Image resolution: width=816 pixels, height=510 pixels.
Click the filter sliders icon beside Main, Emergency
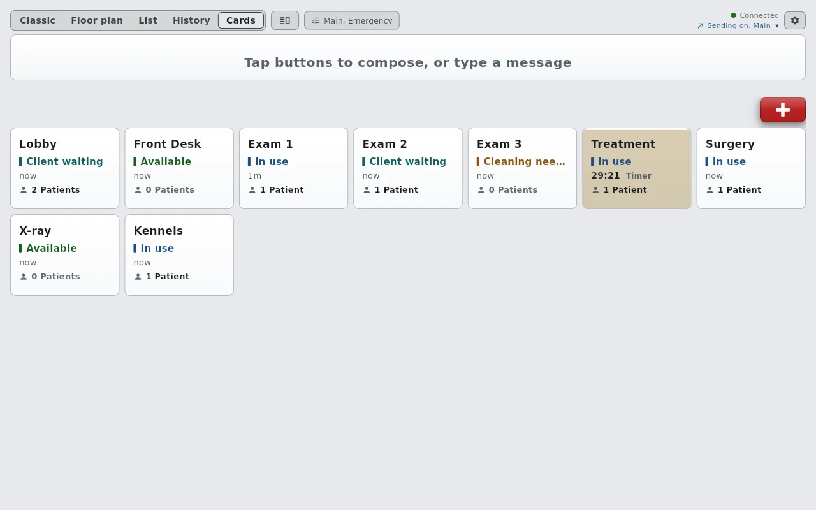point(316,20)
